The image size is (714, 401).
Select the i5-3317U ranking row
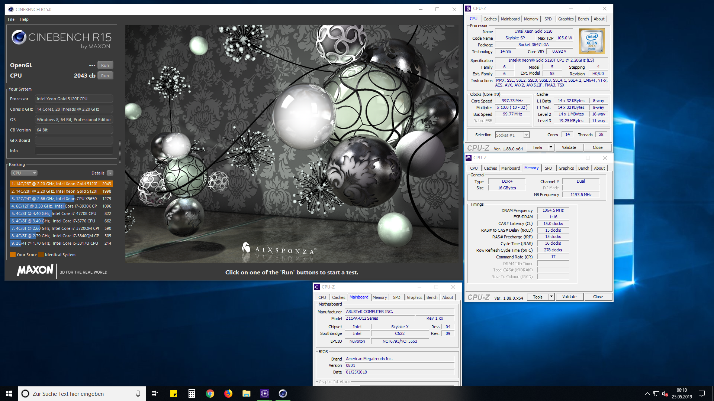[x=61, y=243]
